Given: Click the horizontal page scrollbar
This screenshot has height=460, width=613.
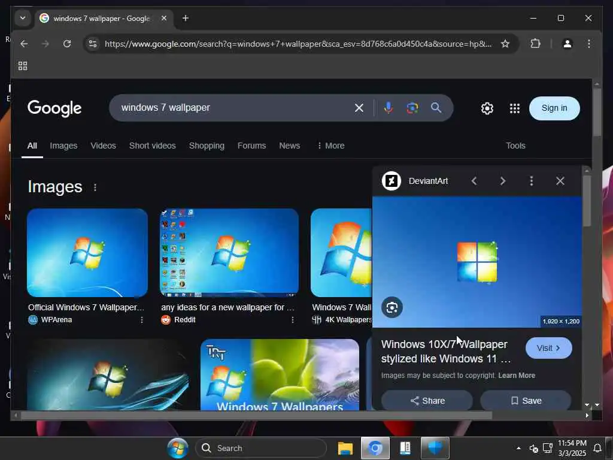Looking at the screenshot, I should [256, 416].
